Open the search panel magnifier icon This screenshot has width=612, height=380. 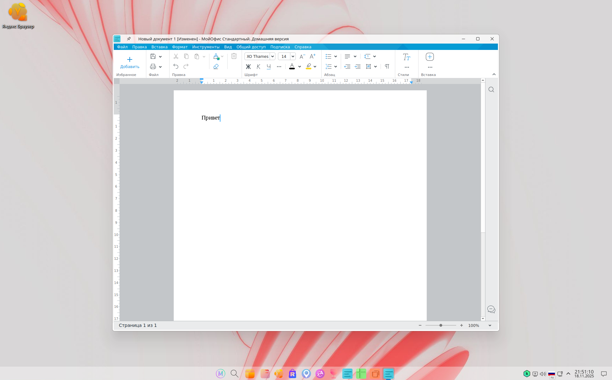491,90
